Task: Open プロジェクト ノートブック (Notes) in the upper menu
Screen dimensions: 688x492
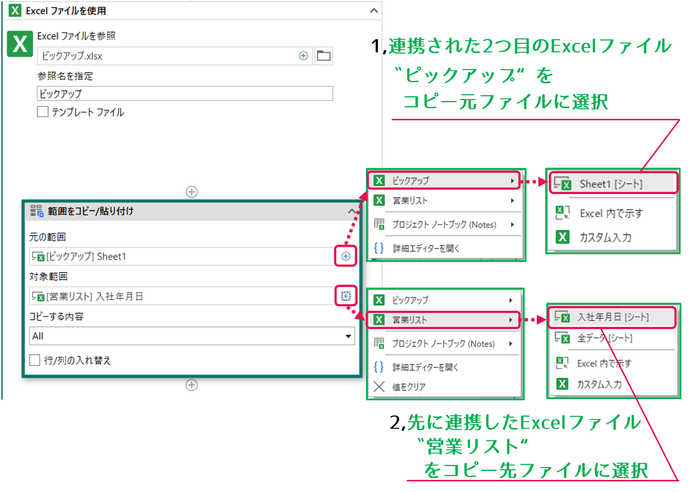Action: click(444, 224)
